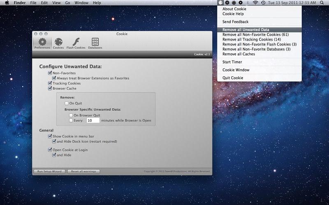Click the minutes interval input field

93,121
